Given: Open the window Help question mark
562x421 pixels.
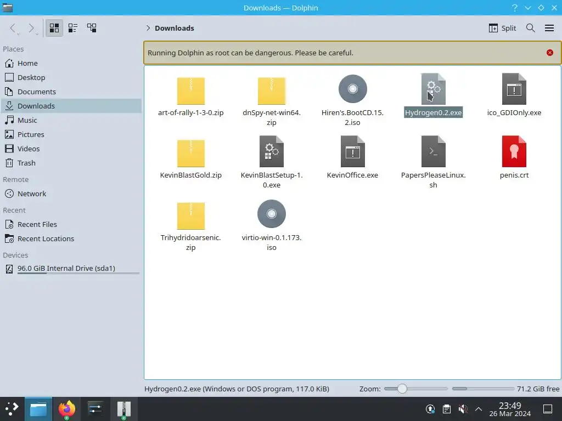Looking at the screenshot, I should (x=515, y=8).
